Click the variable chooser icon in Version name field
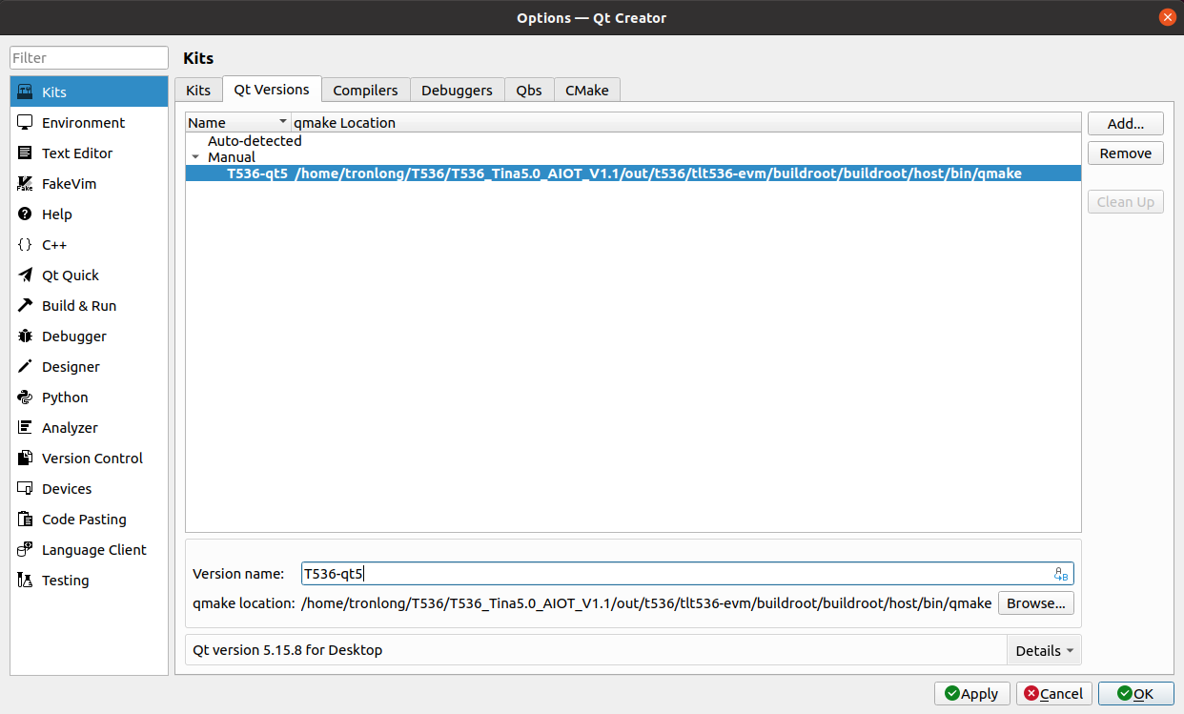1184x714 pixels. pos(1061,574)
